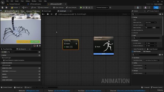
Task: Toggle Use Main Instance checkbox
Action: (146, 73)
